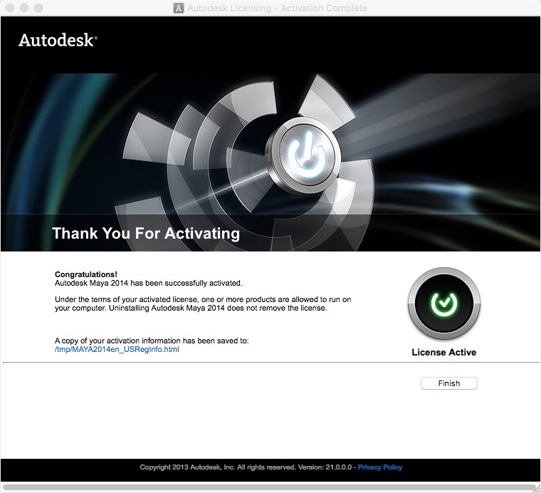
Task: Click the copyright 2013 Autodesk version text
Action: 246,467
